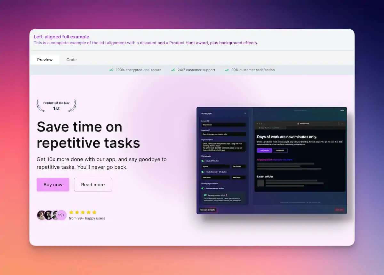Image resolution: width=384 pixels, height=275 pixels.
Task: Click the check icon beside '99% customer satisfaction'
Action: coord(227,70)
